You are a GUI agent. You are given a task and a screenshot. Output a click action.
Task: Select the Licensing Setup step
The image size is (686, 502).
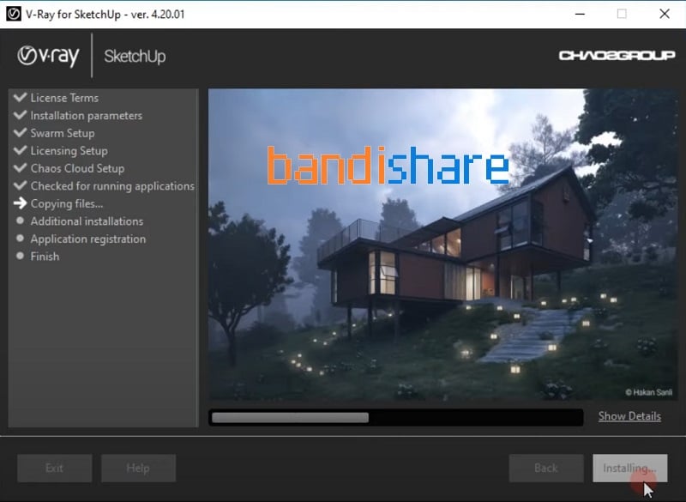click(69, 151)
